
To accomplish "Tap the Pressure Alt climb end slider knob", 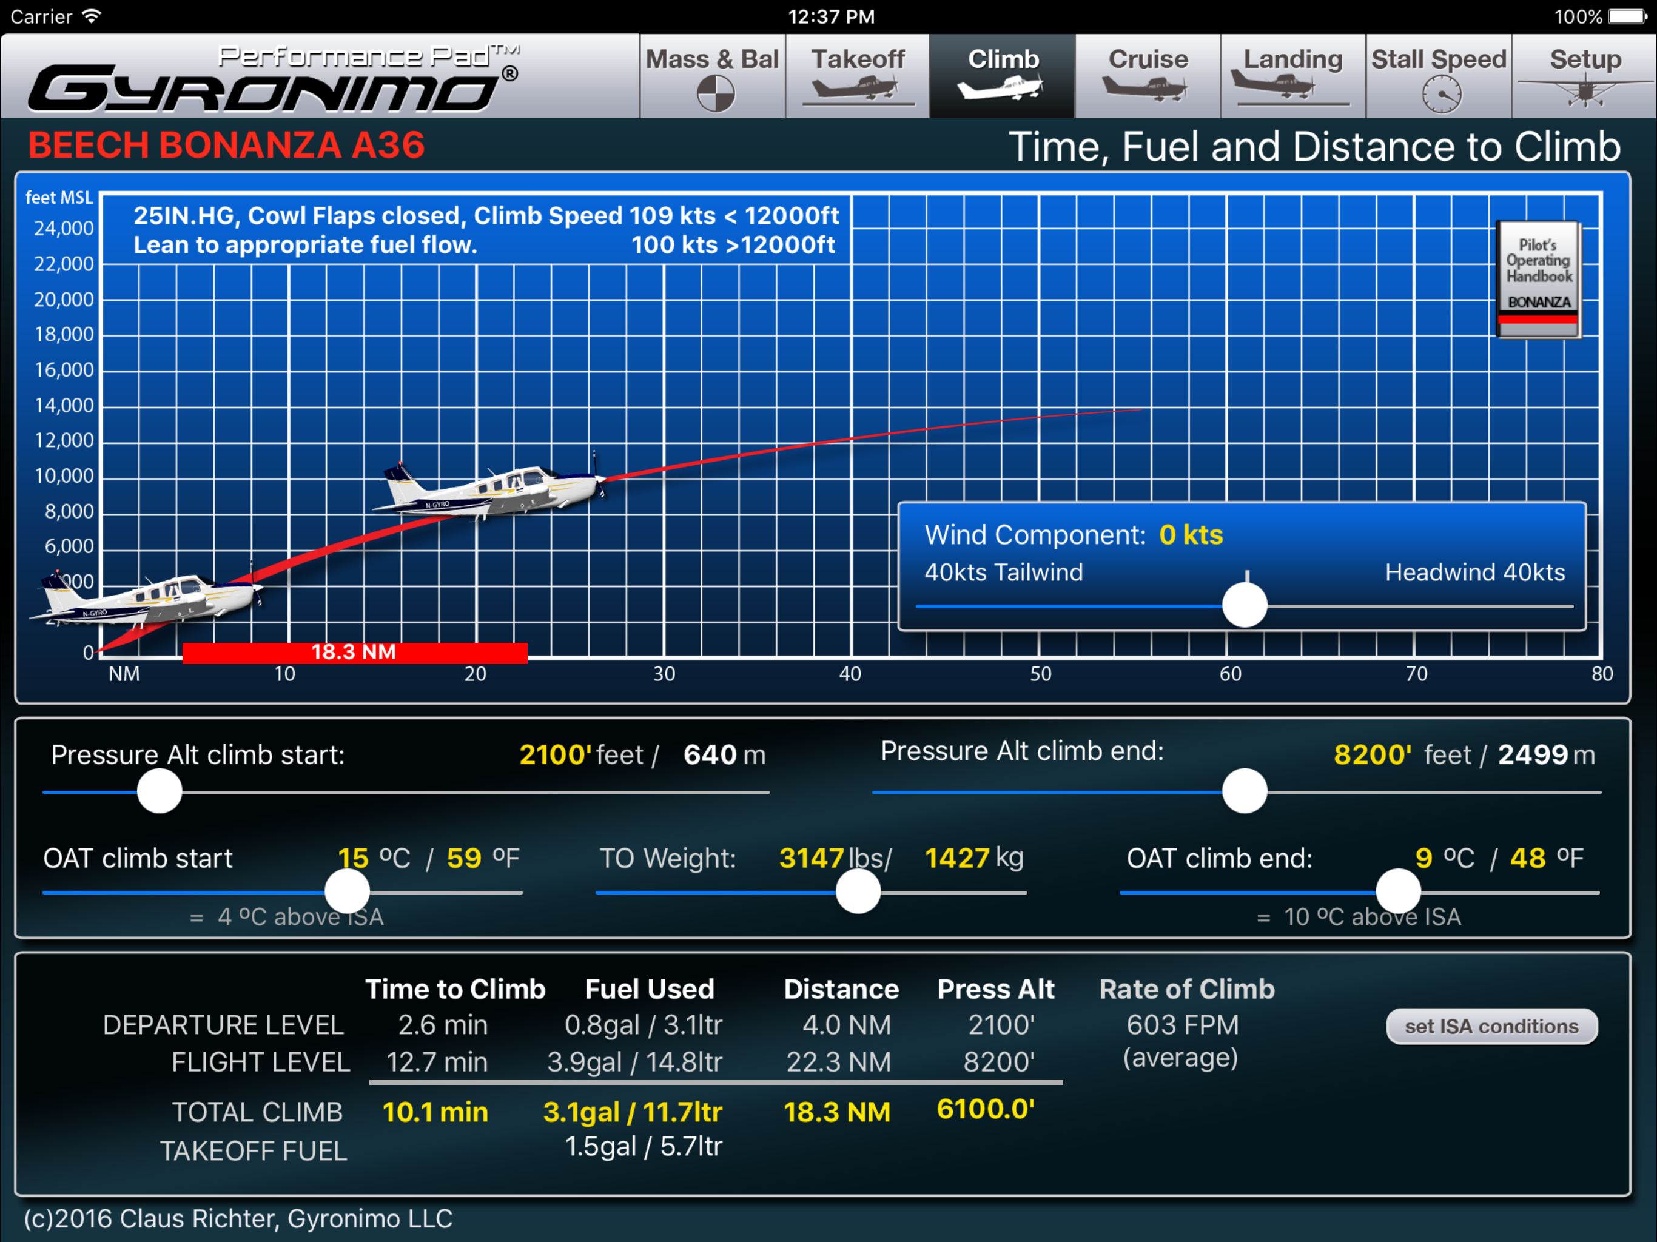I will 1244,791.
